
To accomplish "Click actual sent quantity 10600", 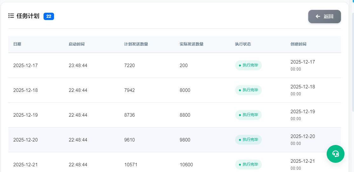I will tap(186, 165).
